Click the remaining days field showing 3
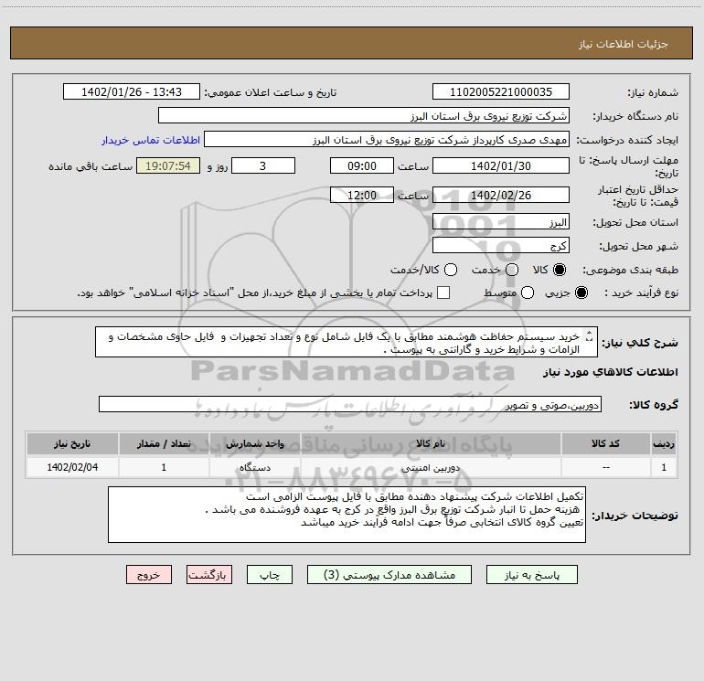 pos(263,165)
